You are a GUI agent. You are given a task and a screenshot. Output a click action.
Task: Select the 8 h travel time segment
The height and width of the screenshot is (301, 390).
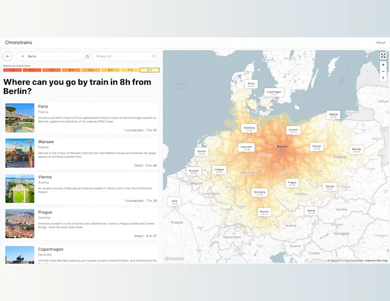(x=149, y=70)
